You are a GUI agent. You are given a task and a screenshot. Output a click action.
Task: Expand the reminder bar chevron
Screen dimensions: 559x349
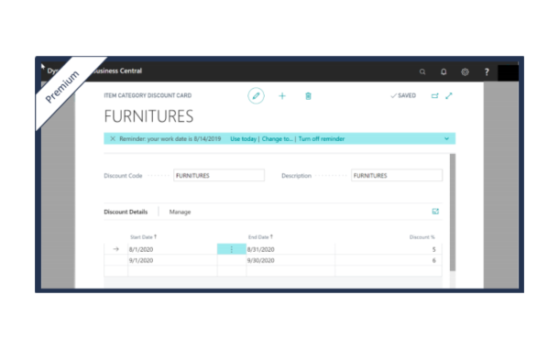point(446,138)
